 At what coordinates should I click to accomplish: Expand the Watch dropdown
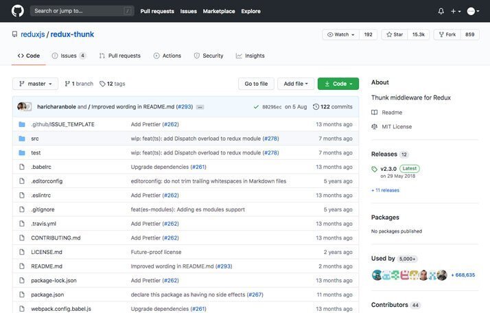pyautogui.click(x=340, y=34)
